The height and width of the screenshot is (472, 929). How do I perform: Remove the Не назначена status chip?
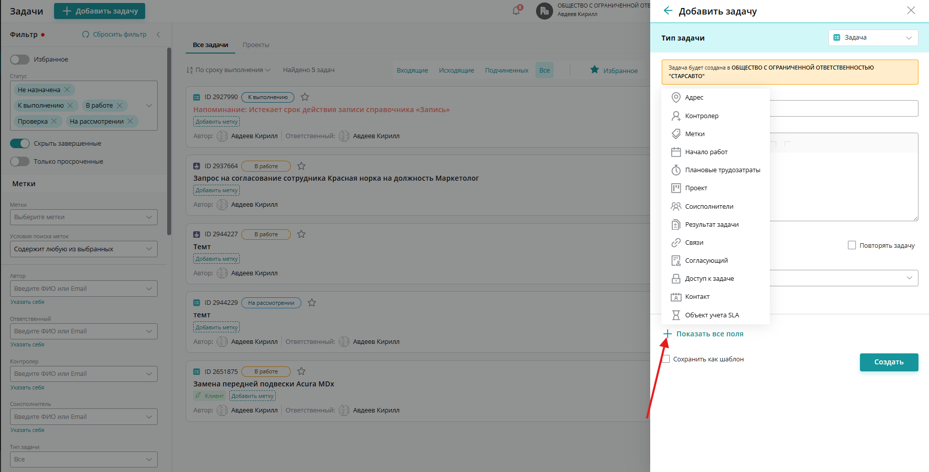click(x=67, y=90)
